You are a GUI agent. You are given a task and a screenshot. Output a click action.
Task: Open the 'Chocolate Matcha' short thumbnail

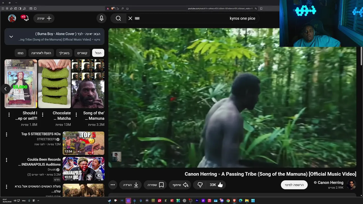tap(54, 84)
